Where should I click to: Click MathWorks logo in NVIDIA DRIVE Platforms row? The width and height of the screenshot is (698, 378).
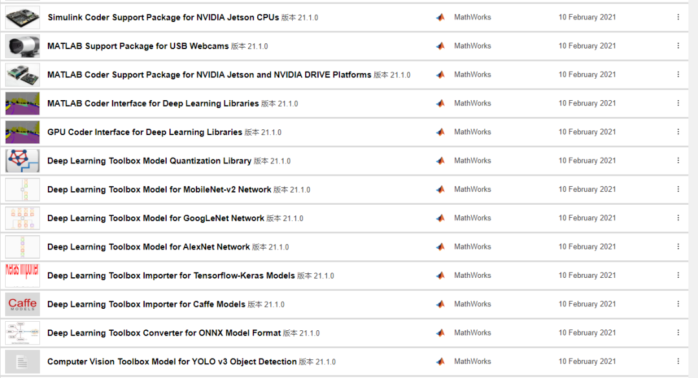coord(440,74)
